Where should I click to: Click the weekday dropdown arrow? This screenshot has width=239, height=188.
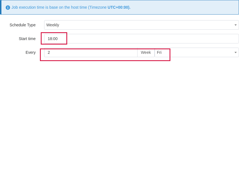pyautogui.click(x=236, y=53)
